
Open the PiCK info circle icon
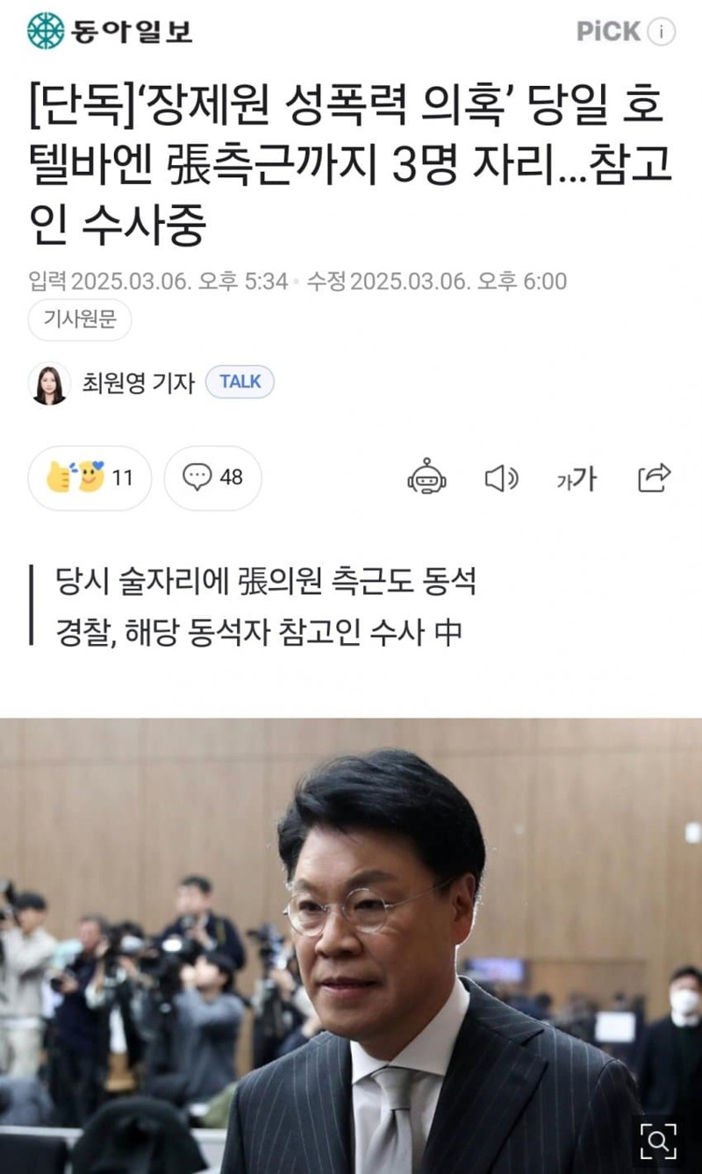click(662, 32)
